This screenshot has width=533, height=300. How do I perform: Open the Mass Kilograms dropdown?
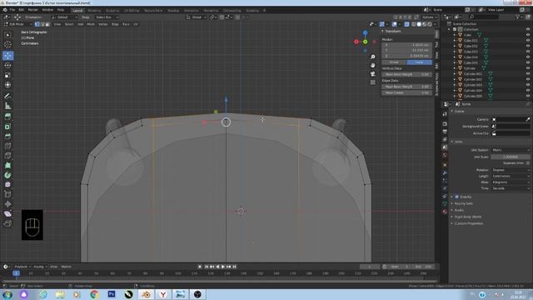[x=511, y=182]
